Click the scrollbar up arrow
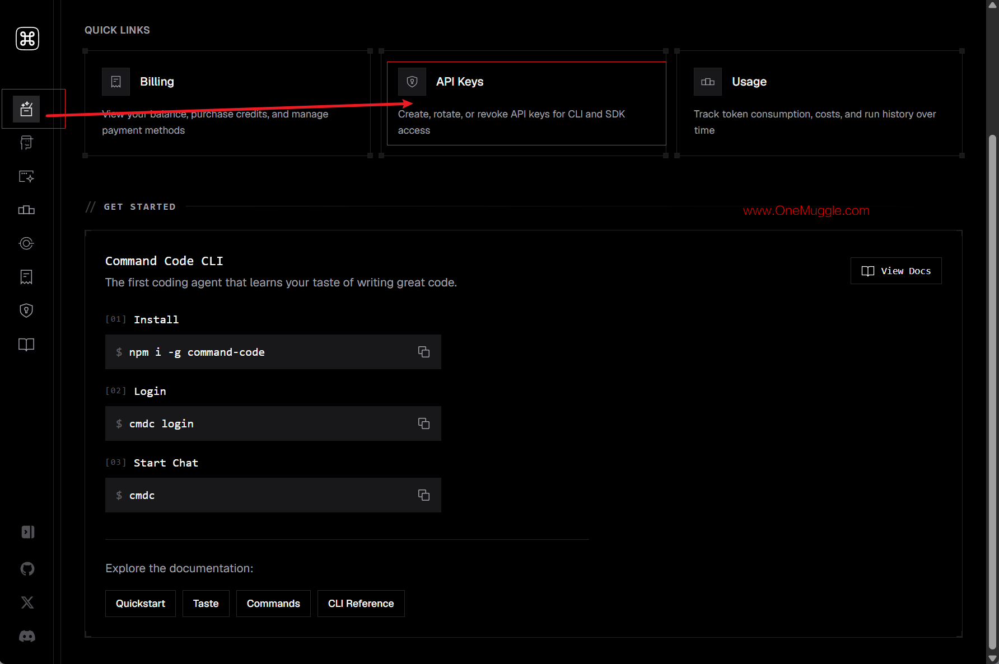Screen dimensions: 999x664 coord(992,5)
